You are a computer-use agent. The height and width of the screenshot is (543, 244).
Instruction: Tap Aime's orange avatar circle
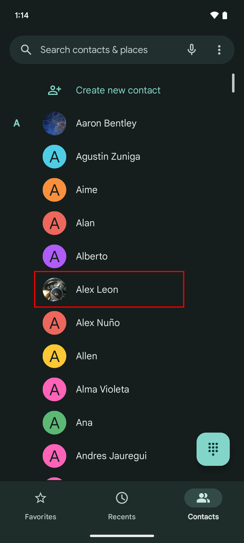pos(55,190)
